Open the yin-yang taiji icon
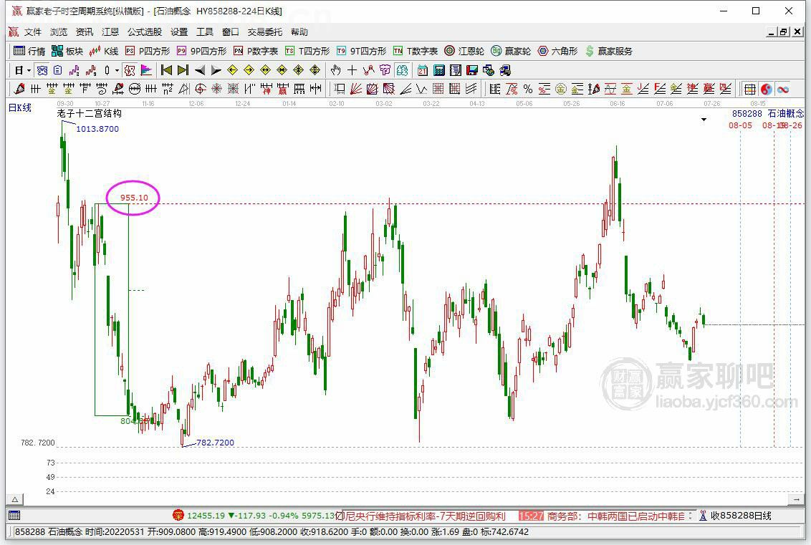811x545 pixels. pyautogui.click(x=766, y=89)
